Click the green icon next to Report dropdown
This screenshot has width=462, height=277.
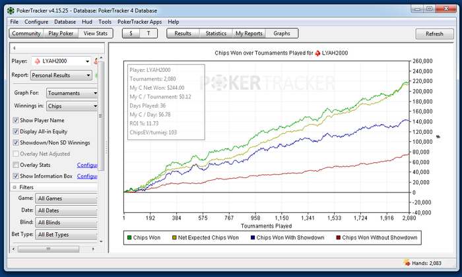pos(96,75)
